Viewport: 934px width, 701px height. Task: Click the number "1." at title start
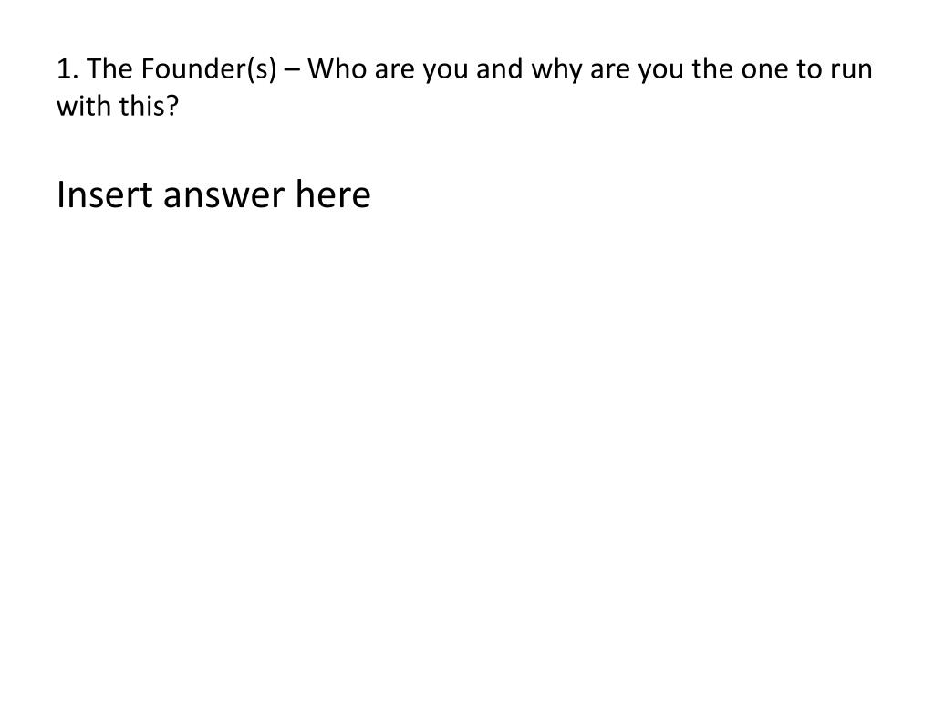click(67, 69)
